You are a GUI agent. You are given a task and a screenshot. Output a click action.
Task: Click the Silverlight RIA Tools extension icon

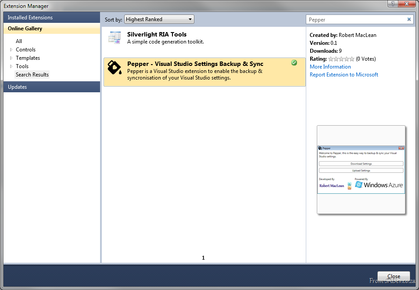pos(115,38)
